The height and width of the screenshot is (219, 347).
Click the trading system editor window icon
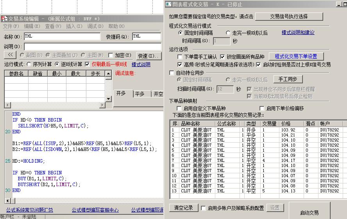(4, 19)
